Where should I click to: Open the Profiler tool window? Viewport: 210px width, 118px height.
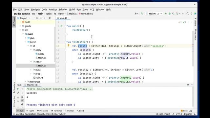[69, 111]
